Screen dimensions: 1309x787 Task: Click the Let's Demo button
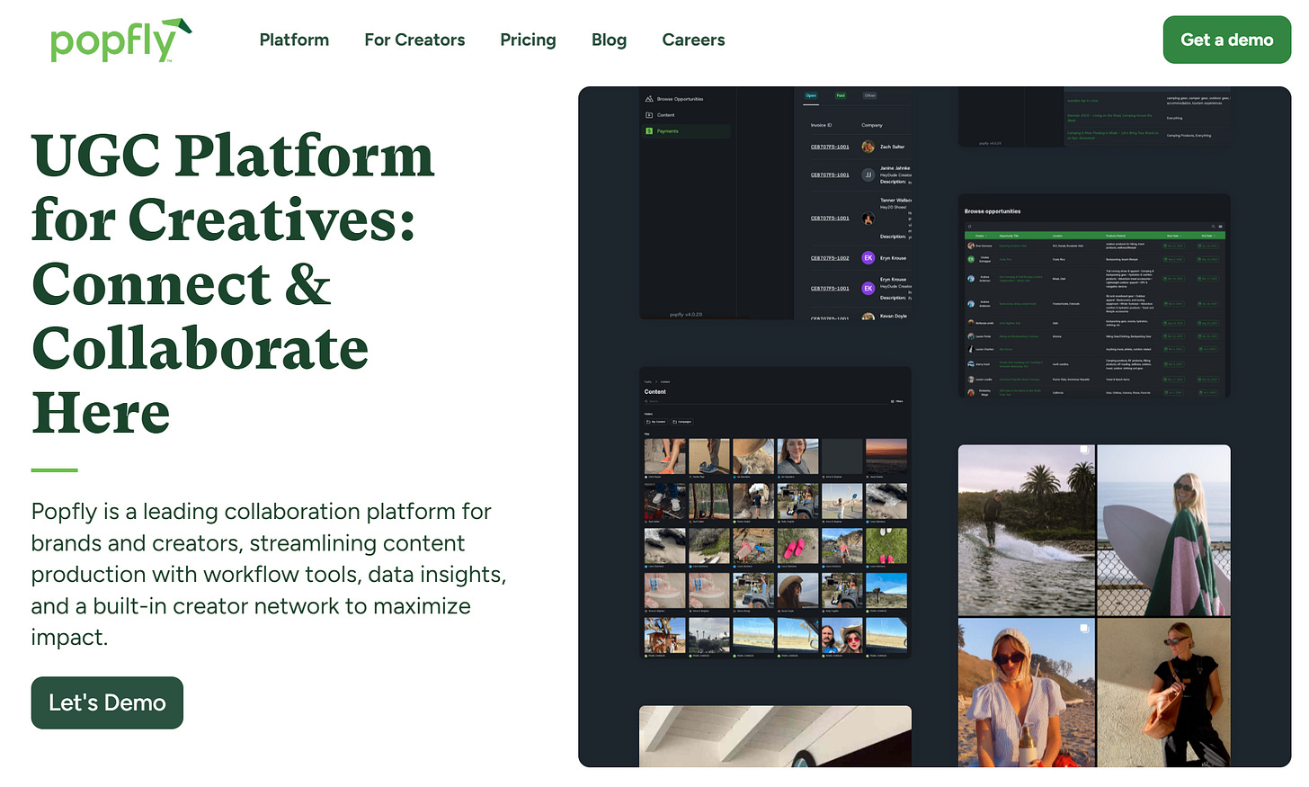coord(107,702)
